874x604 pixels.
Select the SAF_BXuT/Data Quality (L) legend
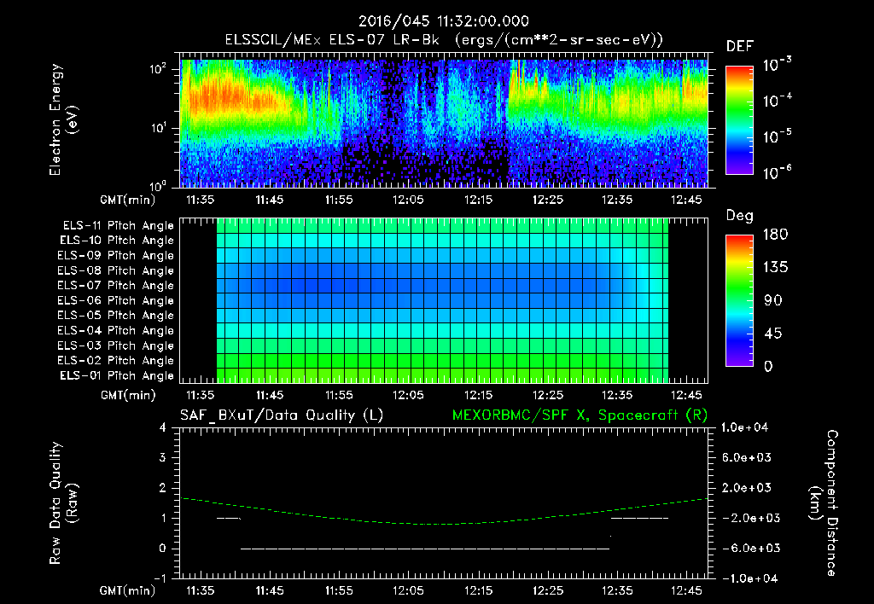pos(282,415)
